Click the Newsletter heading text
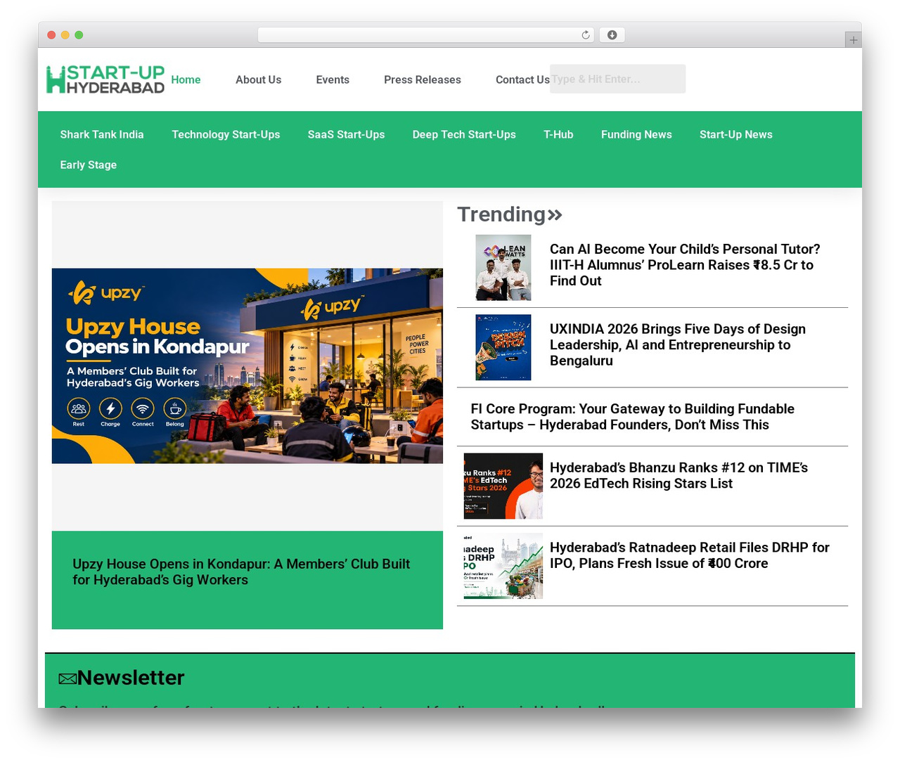This screenshot has width=900, height=762. [131, 678]
